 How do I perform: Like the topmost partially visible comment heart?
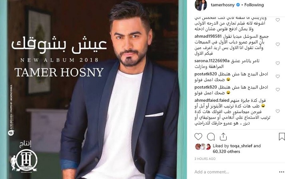[x=278, y=20]
